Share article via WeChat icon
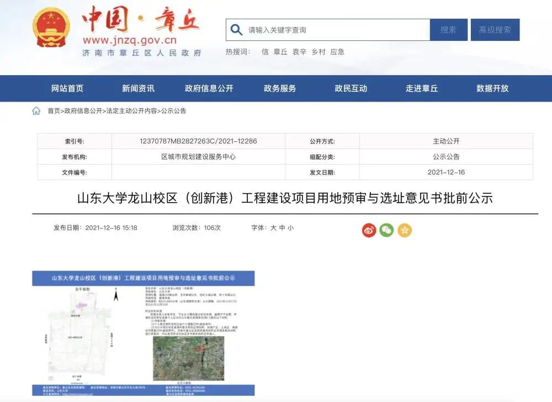The height and width of the screenshot is (402, 552). [x=386, y=230]
